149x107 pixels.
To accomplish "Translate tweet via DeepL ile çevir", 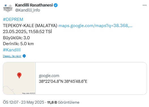I will (12, 56).
